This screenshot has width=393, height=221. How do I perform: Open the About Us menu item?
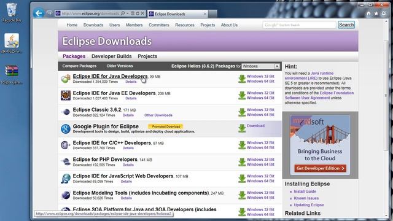[229, 25]
